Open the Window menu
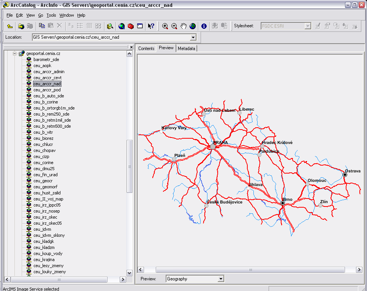 (66, 15)
